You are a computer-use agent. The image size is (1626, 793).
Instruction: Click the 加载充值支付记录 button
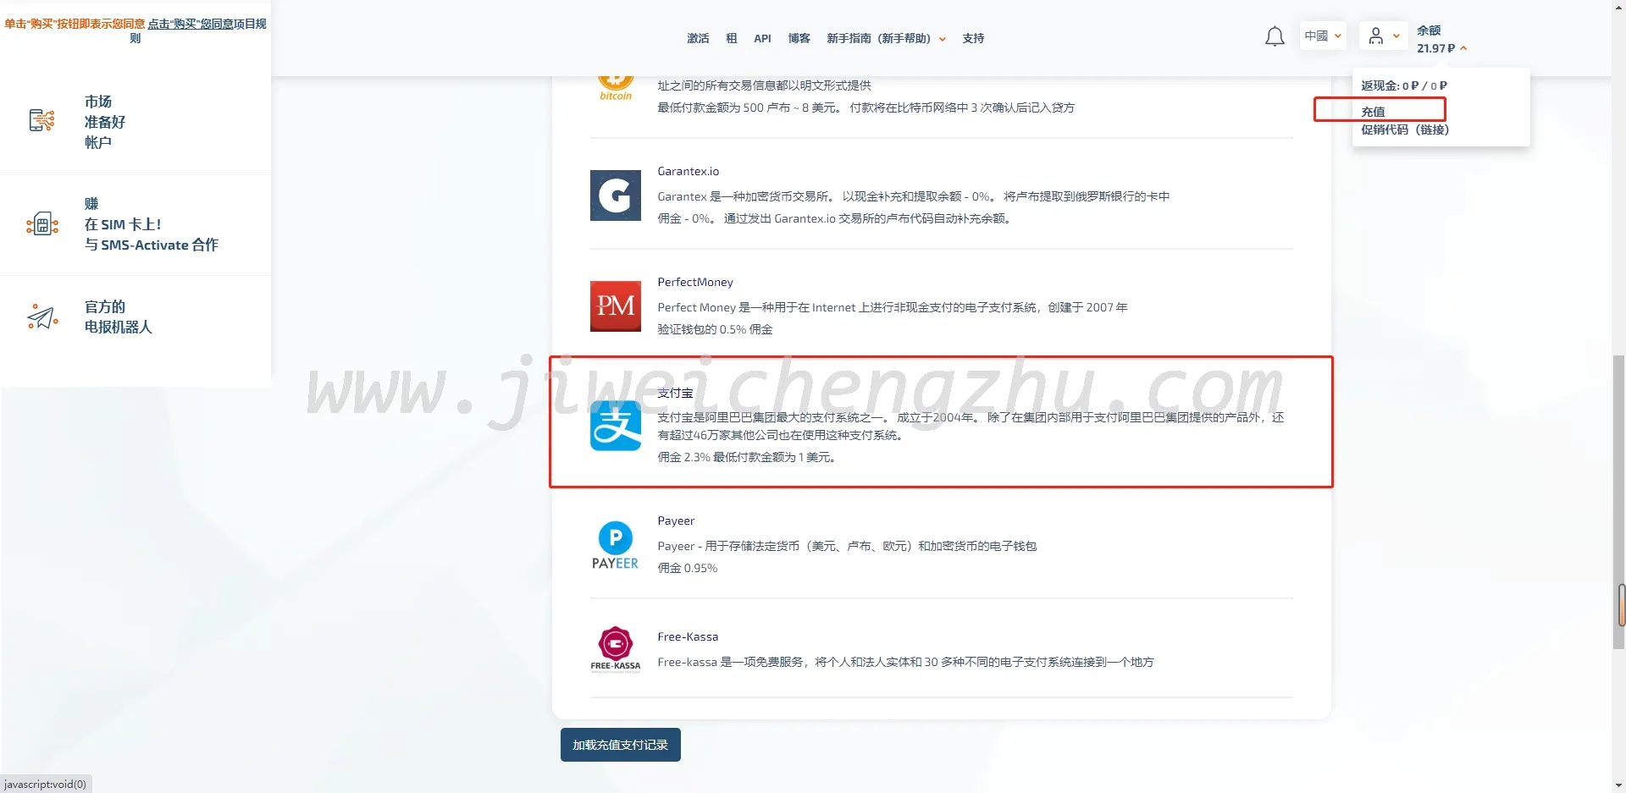620,745
